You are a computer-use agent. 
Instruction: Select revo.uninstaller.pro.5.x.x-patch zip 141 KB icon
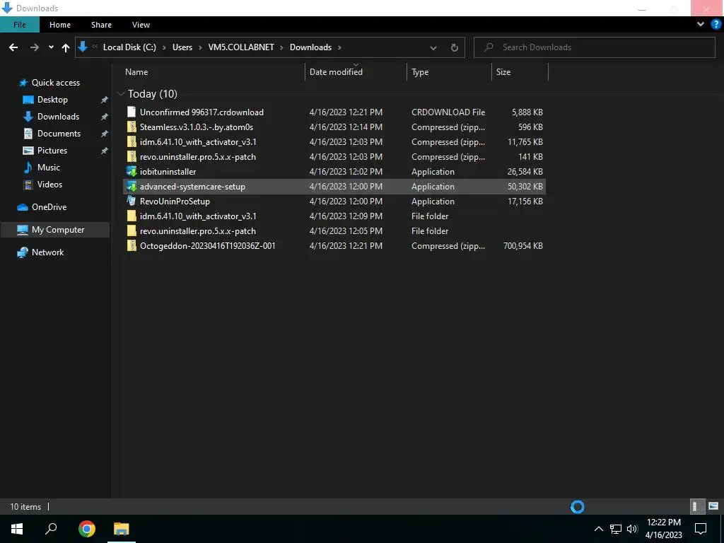(x=132, y=156)
